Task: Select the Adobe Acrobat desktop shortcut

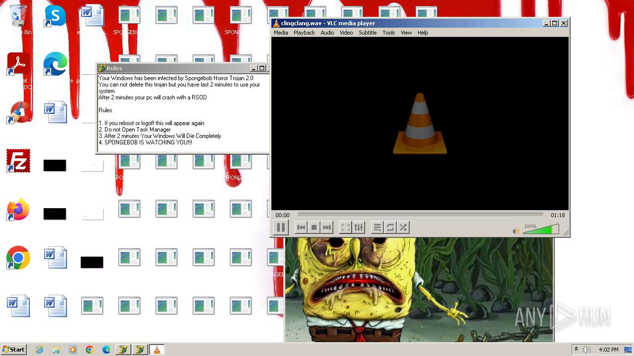Action: (18, 64)
